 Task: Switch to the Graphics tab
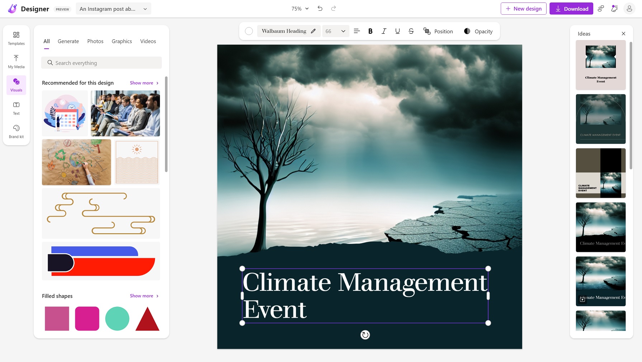tap(122, 41)
